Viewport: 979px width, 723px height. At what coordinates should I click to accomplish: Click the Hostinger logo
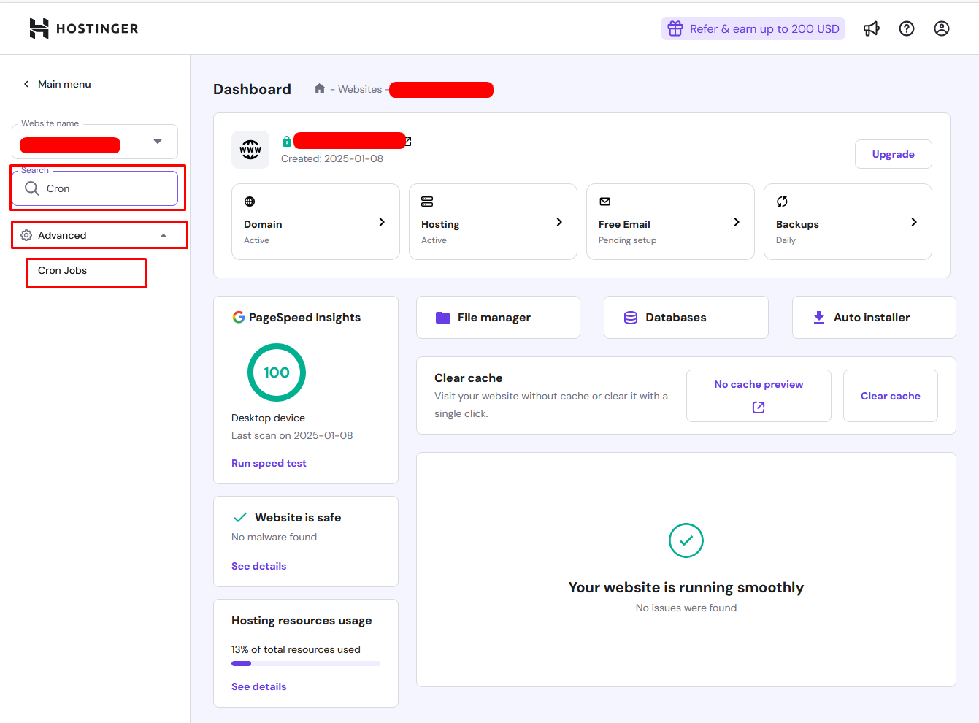(x=84, y=28)
